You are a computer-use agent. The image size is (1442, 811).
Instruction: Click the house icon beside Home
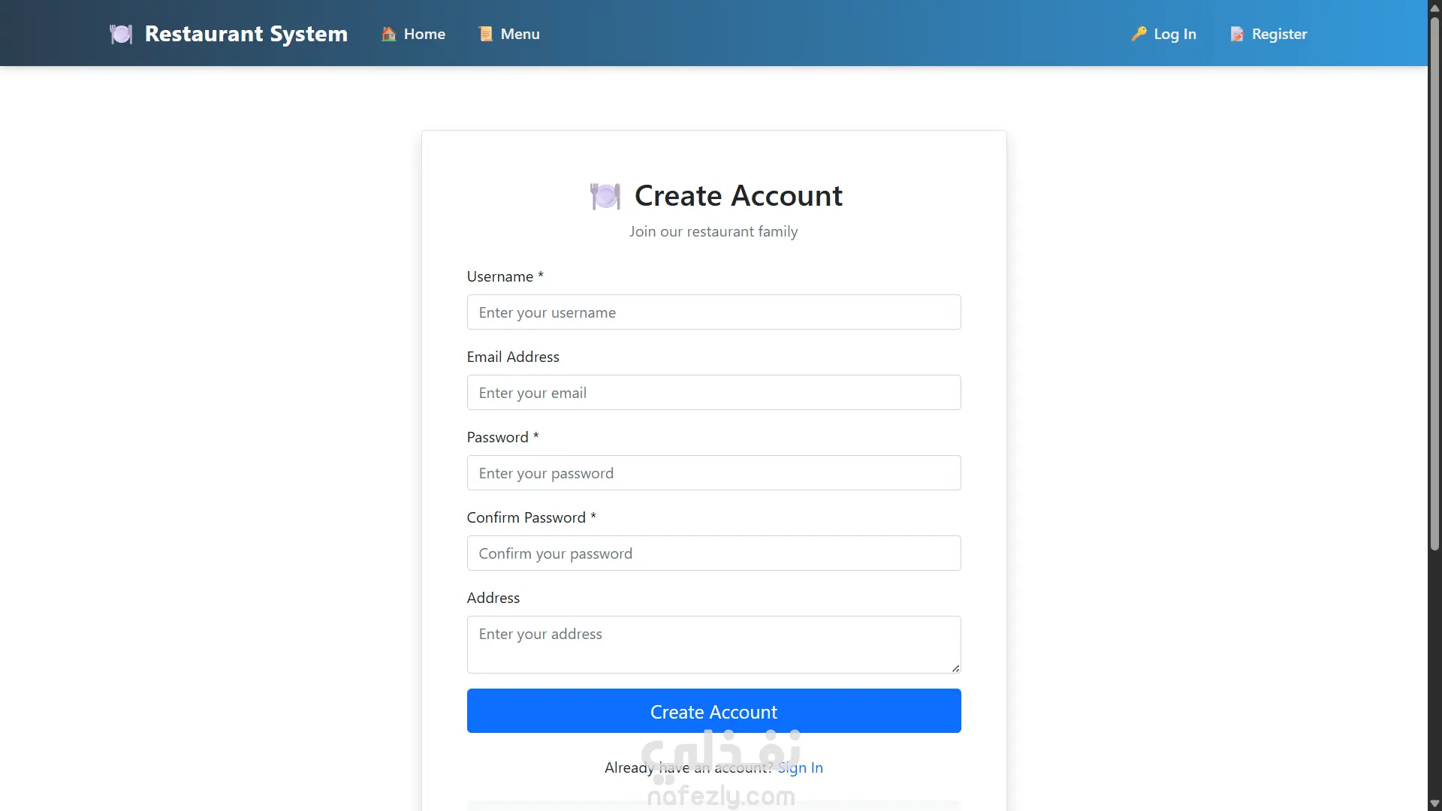click(x=388, y=35)
